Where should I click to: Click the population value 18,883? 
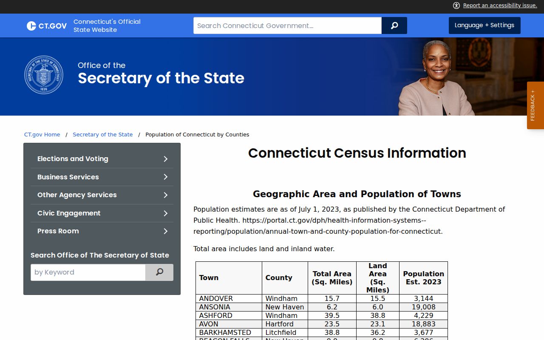[424, 324]
